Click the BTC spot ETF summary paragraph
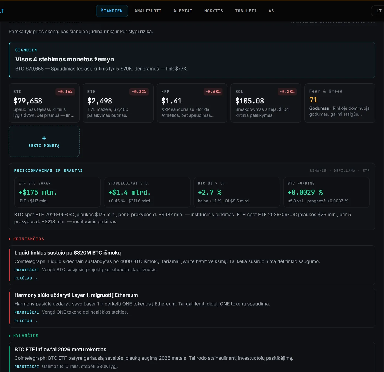Viewport: 384px width, 372px height. tap(182, 218)
